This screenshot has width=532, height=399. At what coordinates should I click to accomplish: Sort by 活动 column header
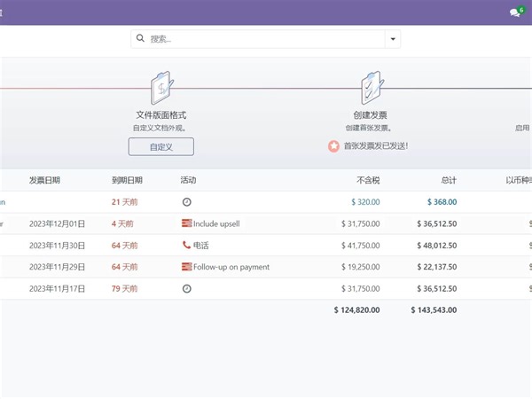point(188,180)
